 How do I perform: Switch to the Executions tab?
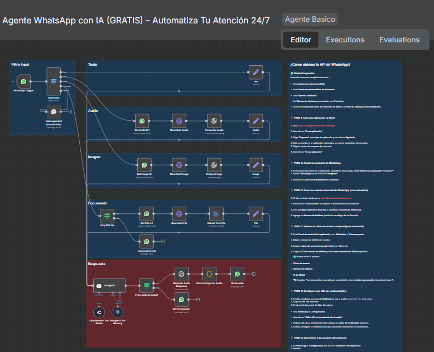345,40
